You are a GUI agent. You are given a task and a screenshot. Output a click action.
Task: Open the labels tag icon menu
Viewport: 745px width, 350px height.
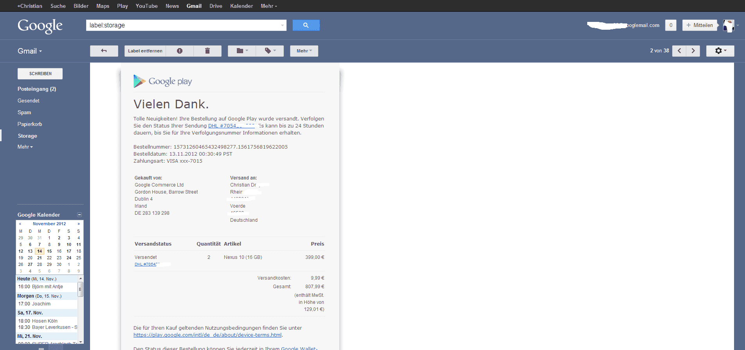coord(270,51)
